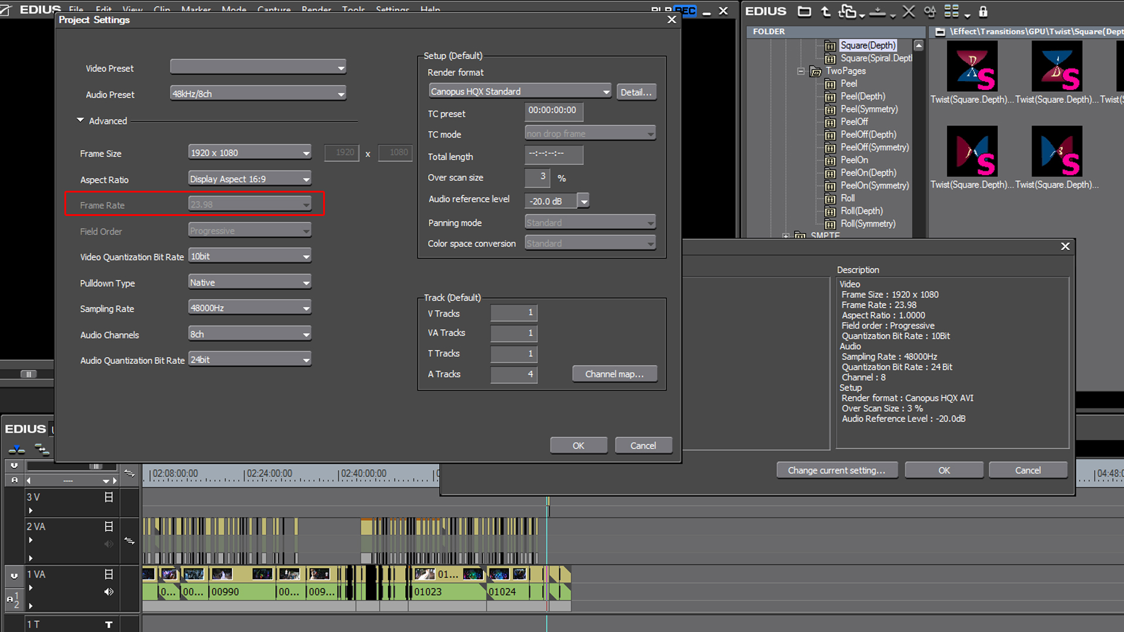The width and height of the screenshot is (1124, 632).
Task: Click insert/overwrite mode icon on timeline toolbar
Action: [x=16, y=449]
